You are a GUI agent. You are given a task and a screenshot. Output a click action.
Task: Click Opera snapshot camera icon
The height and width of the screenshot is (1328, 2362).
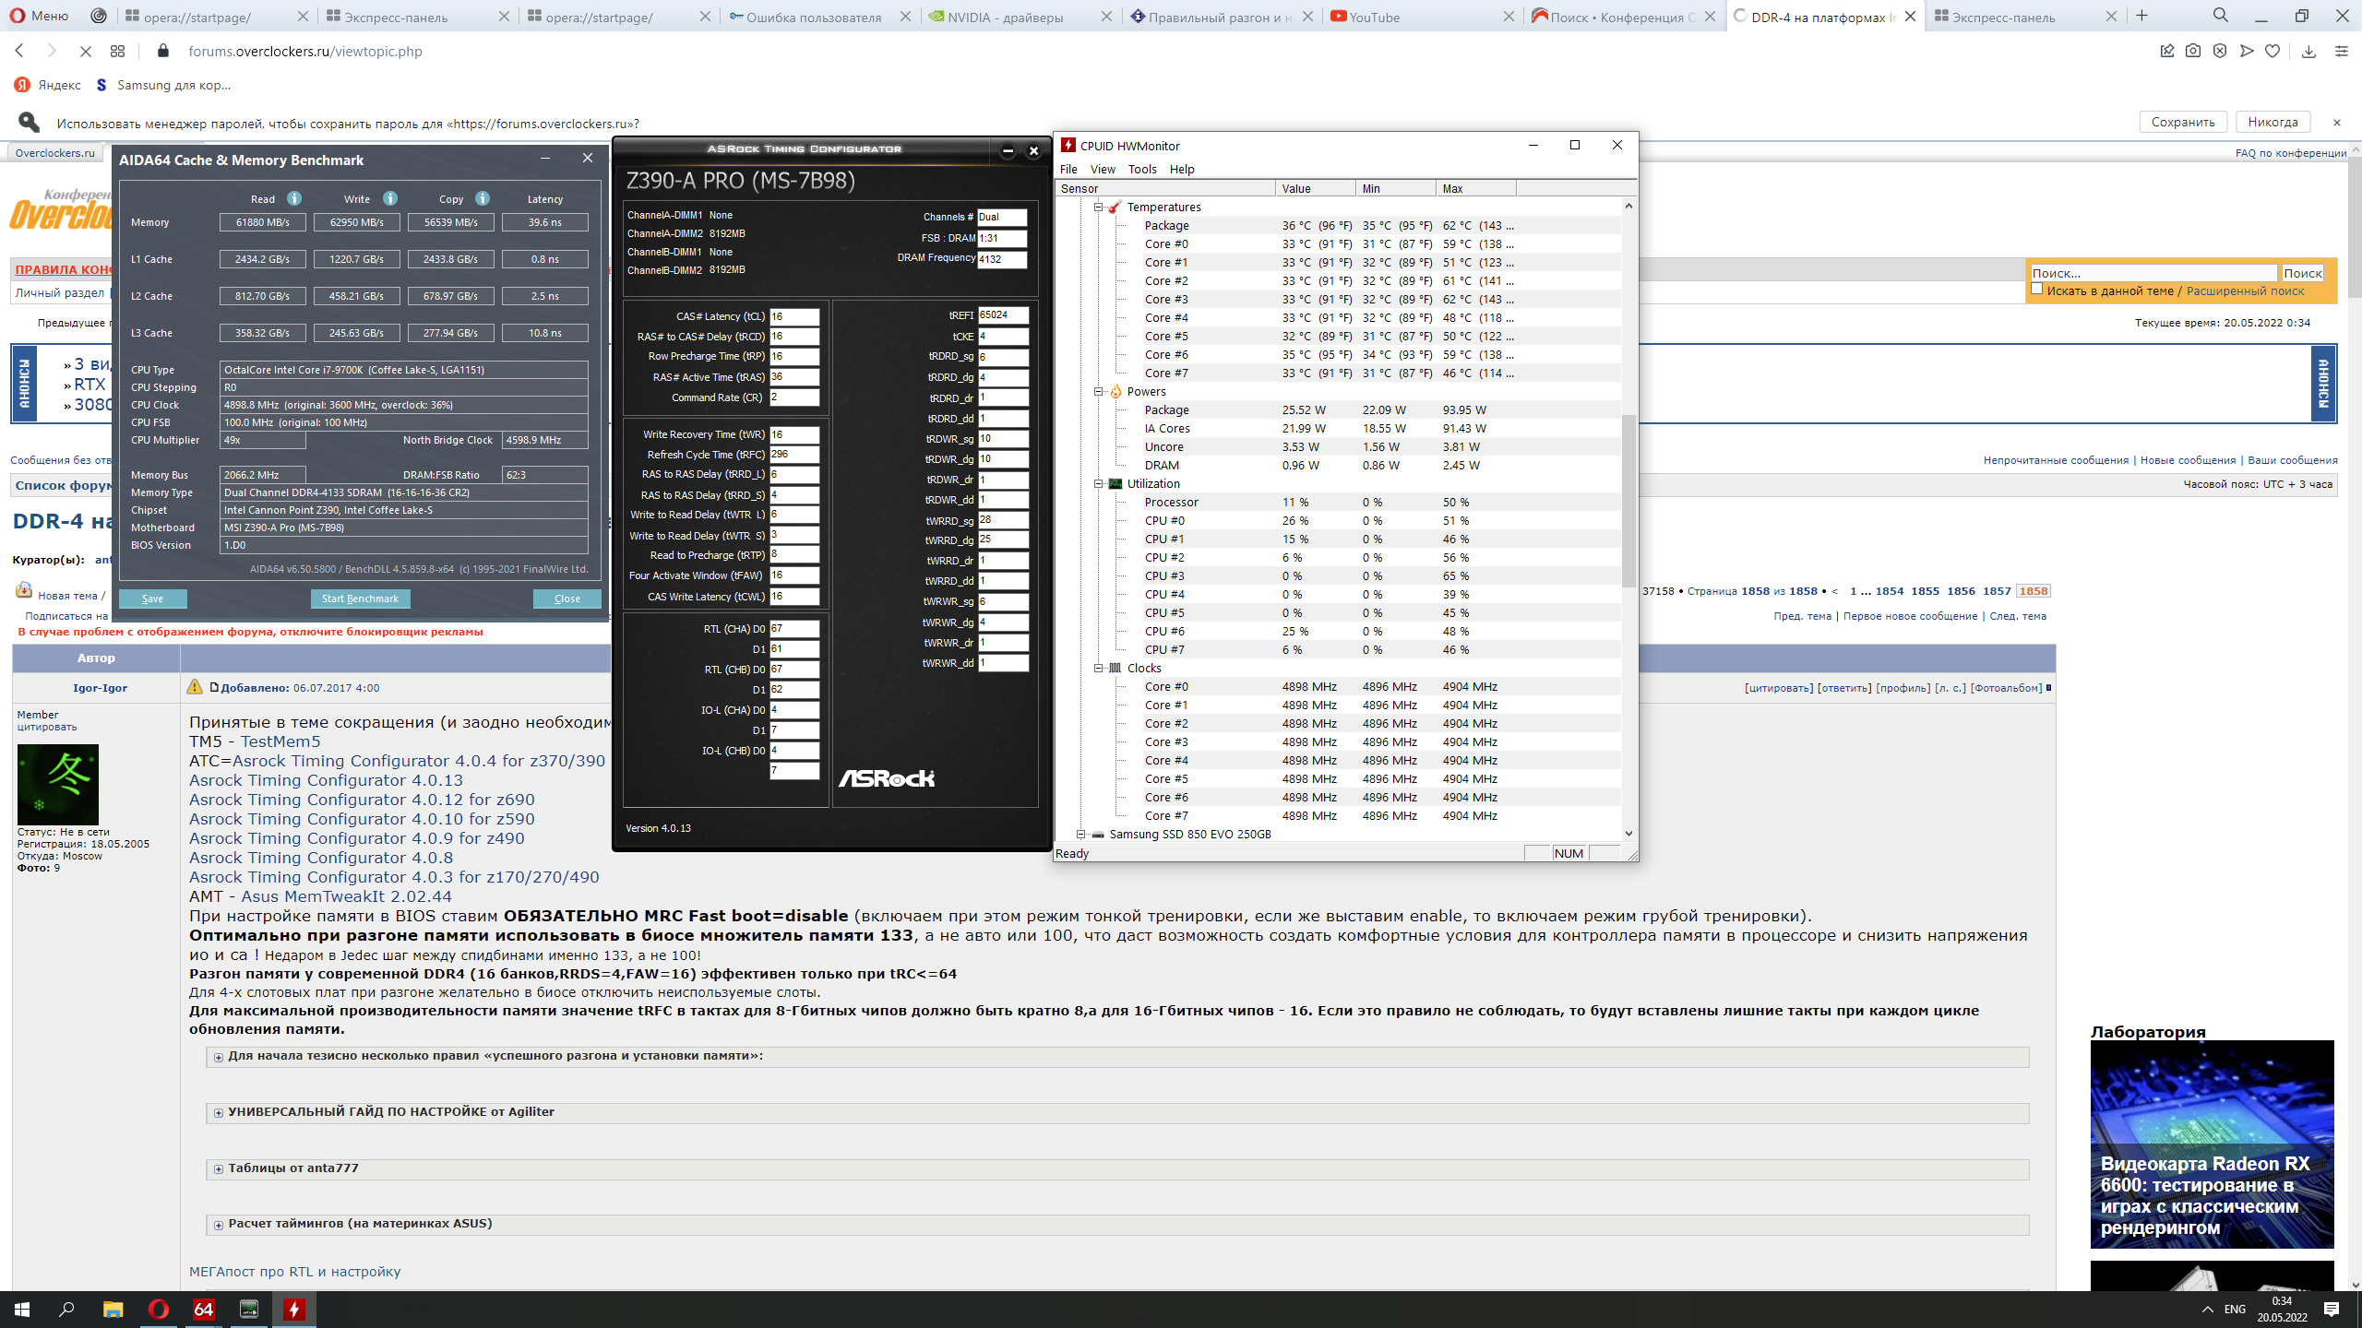(x=2193, y=52)
